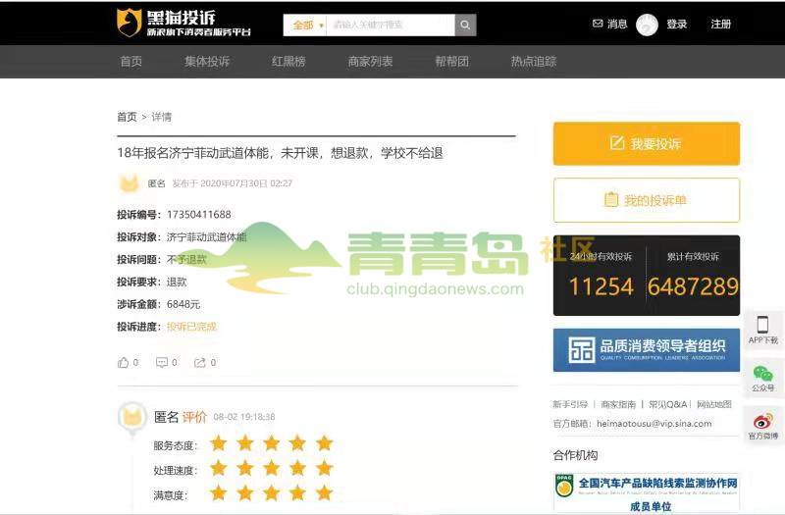Open the 品质消费领导者组织 banner
This screenshot has width=785, height=515.
(x=647, y=350)
